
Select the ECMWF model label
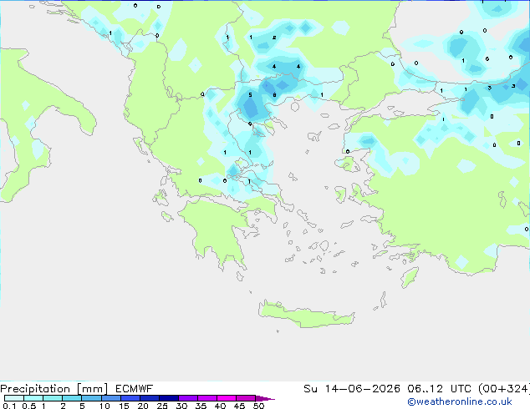135,389
